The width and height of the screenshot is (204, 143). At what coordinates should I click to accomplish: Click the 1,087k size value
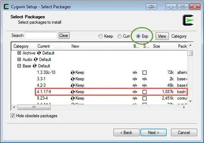tap(168, 92)
